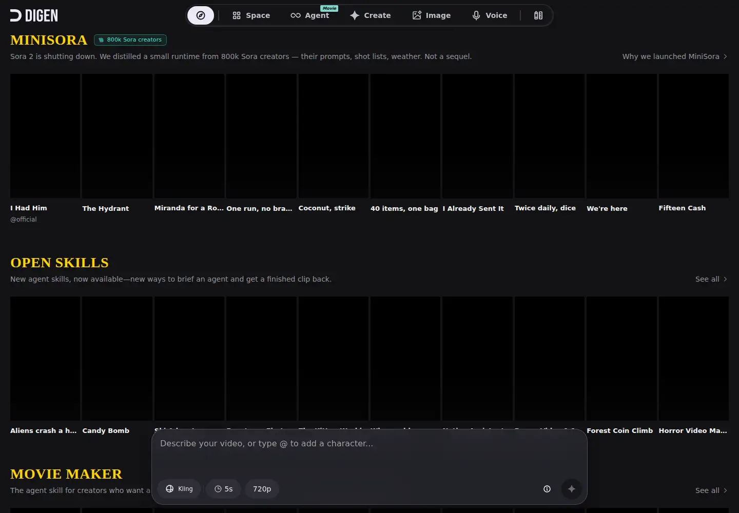The width and height of the screenshot is (739, 513).
Task: Click the sparkle generate button
Action: [x=571, y=489]
